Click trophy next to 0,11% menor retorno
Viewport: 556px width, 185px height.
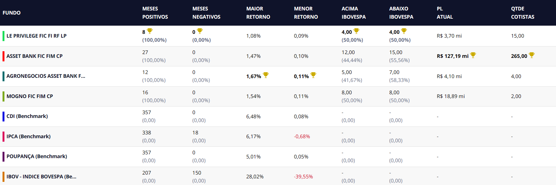[313, 75]
